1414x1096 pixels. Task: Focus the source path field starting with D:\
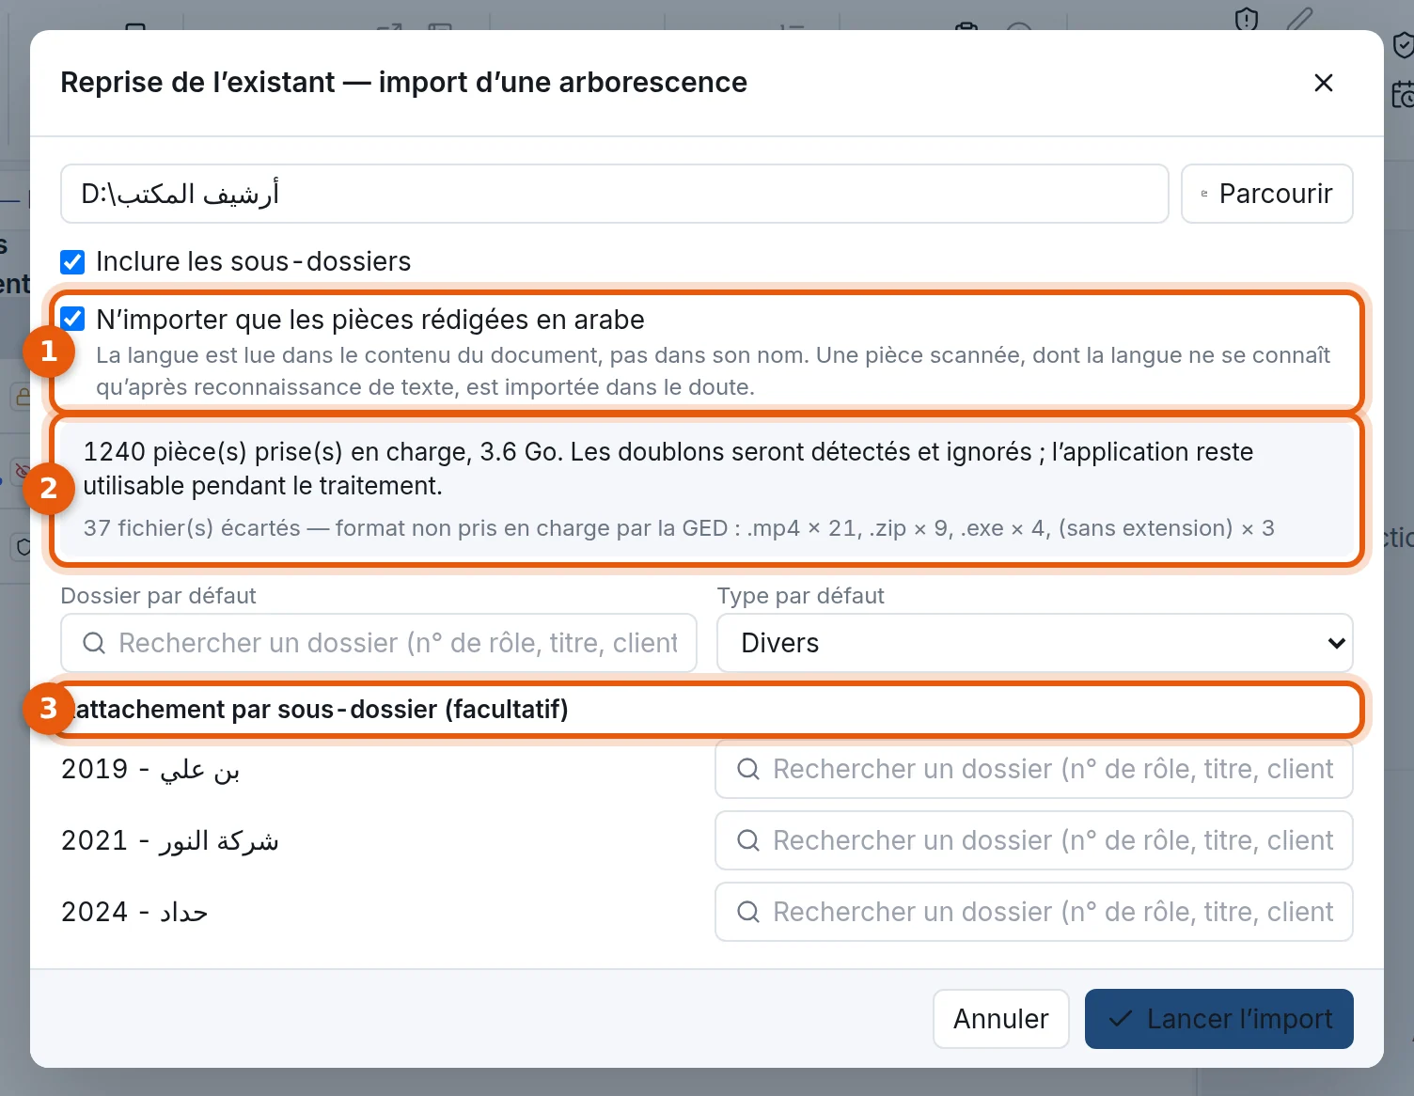tap(614, 194)
